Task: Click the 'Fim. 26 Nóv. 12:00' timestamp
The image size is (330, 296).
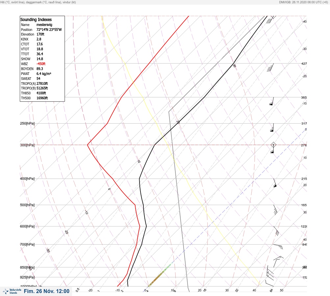Action: [46, 291]
